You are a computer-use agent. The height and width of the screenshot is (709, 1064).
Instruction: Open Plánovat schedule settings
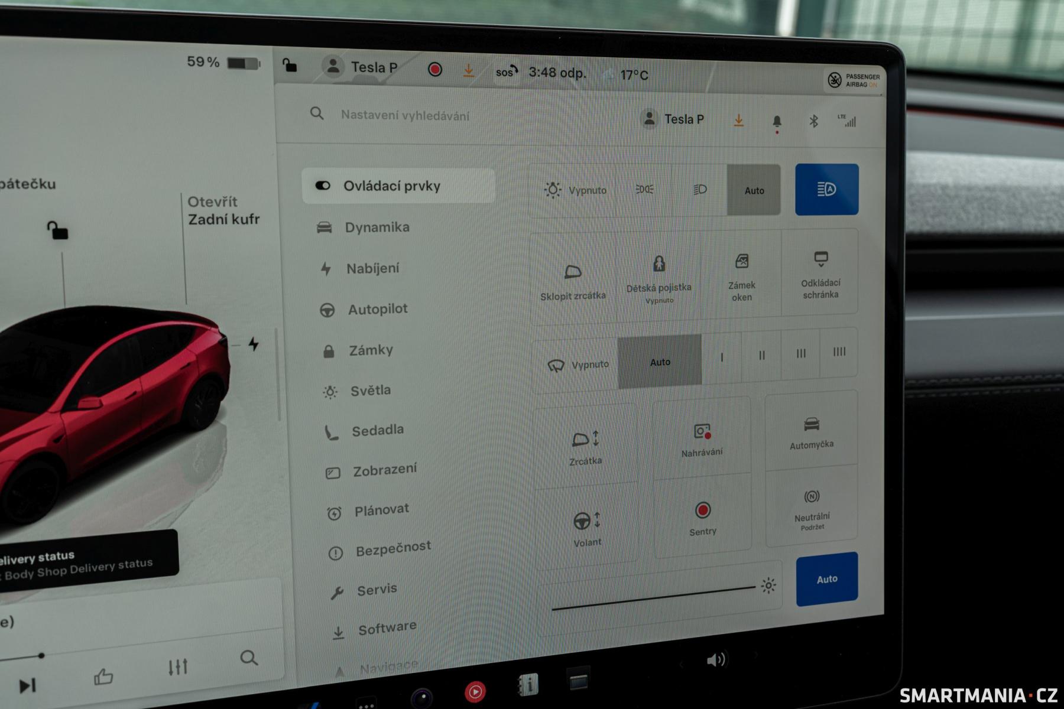pyautogui.click(x=368, y=511)
